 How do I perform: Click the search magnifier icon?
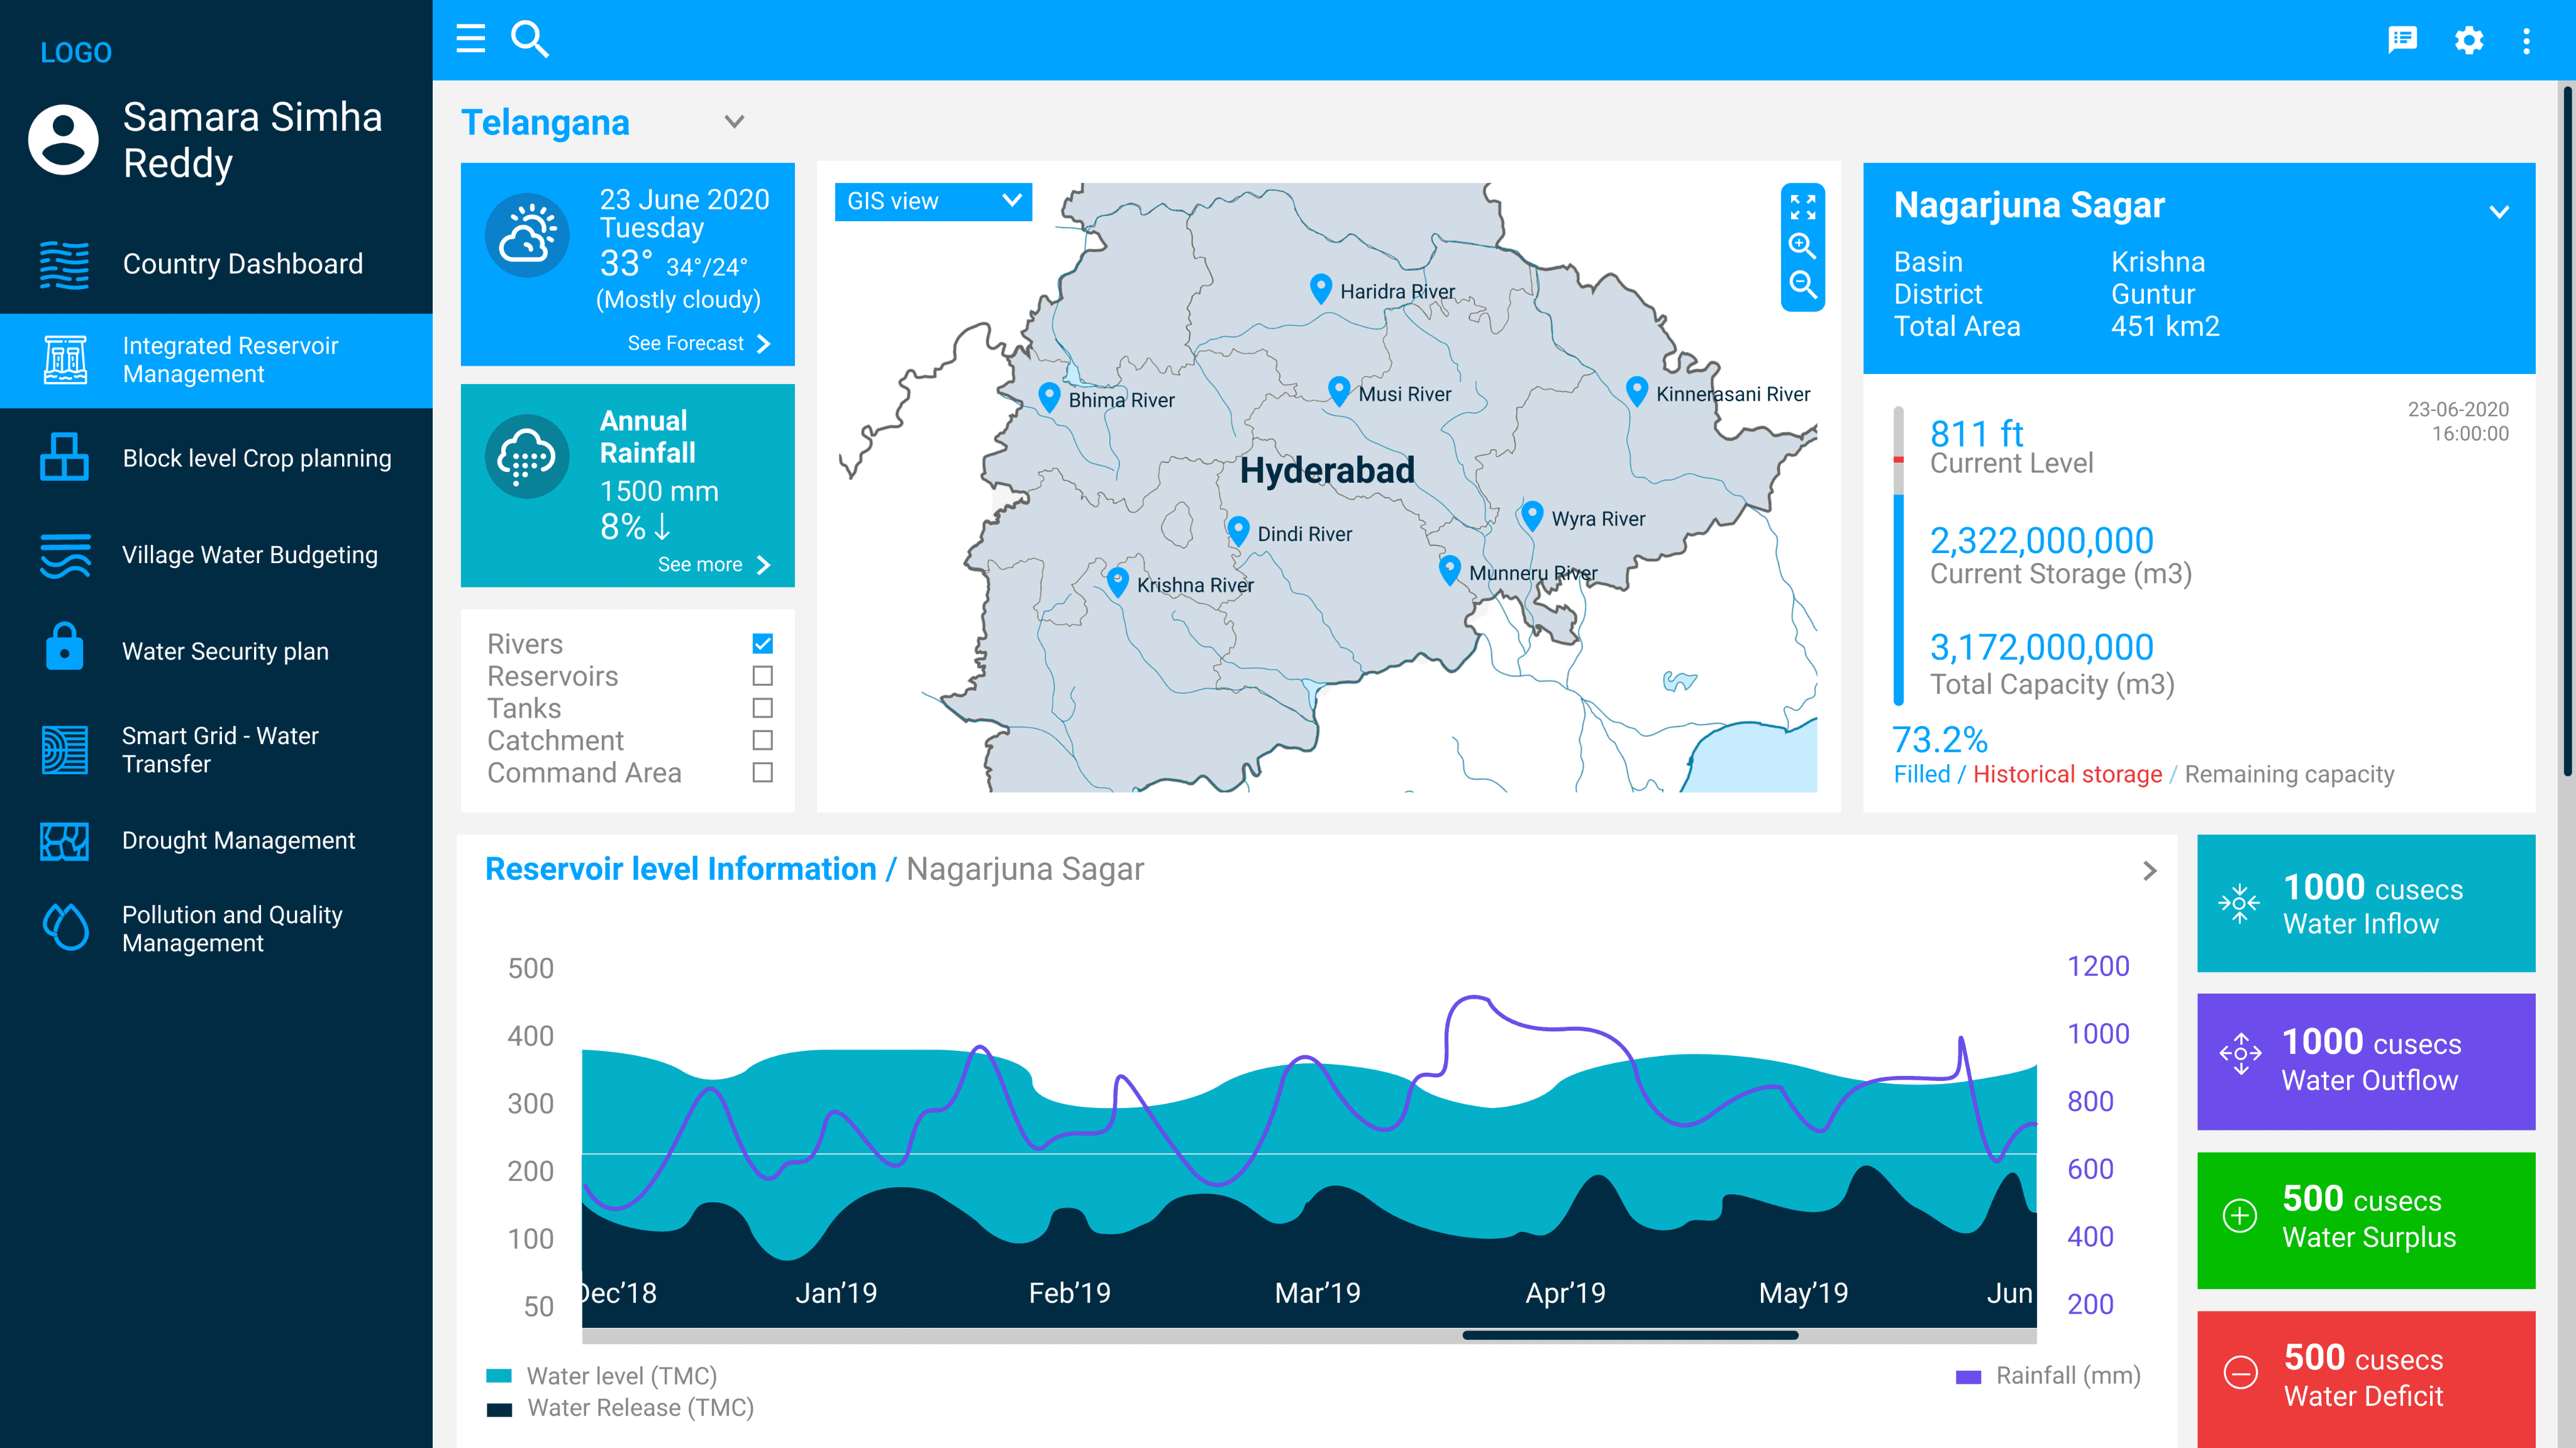(x=529, y=39)
